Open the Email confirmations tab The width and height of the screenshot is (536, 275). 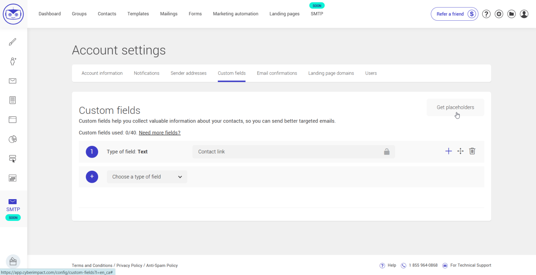[x=277, y=73]
